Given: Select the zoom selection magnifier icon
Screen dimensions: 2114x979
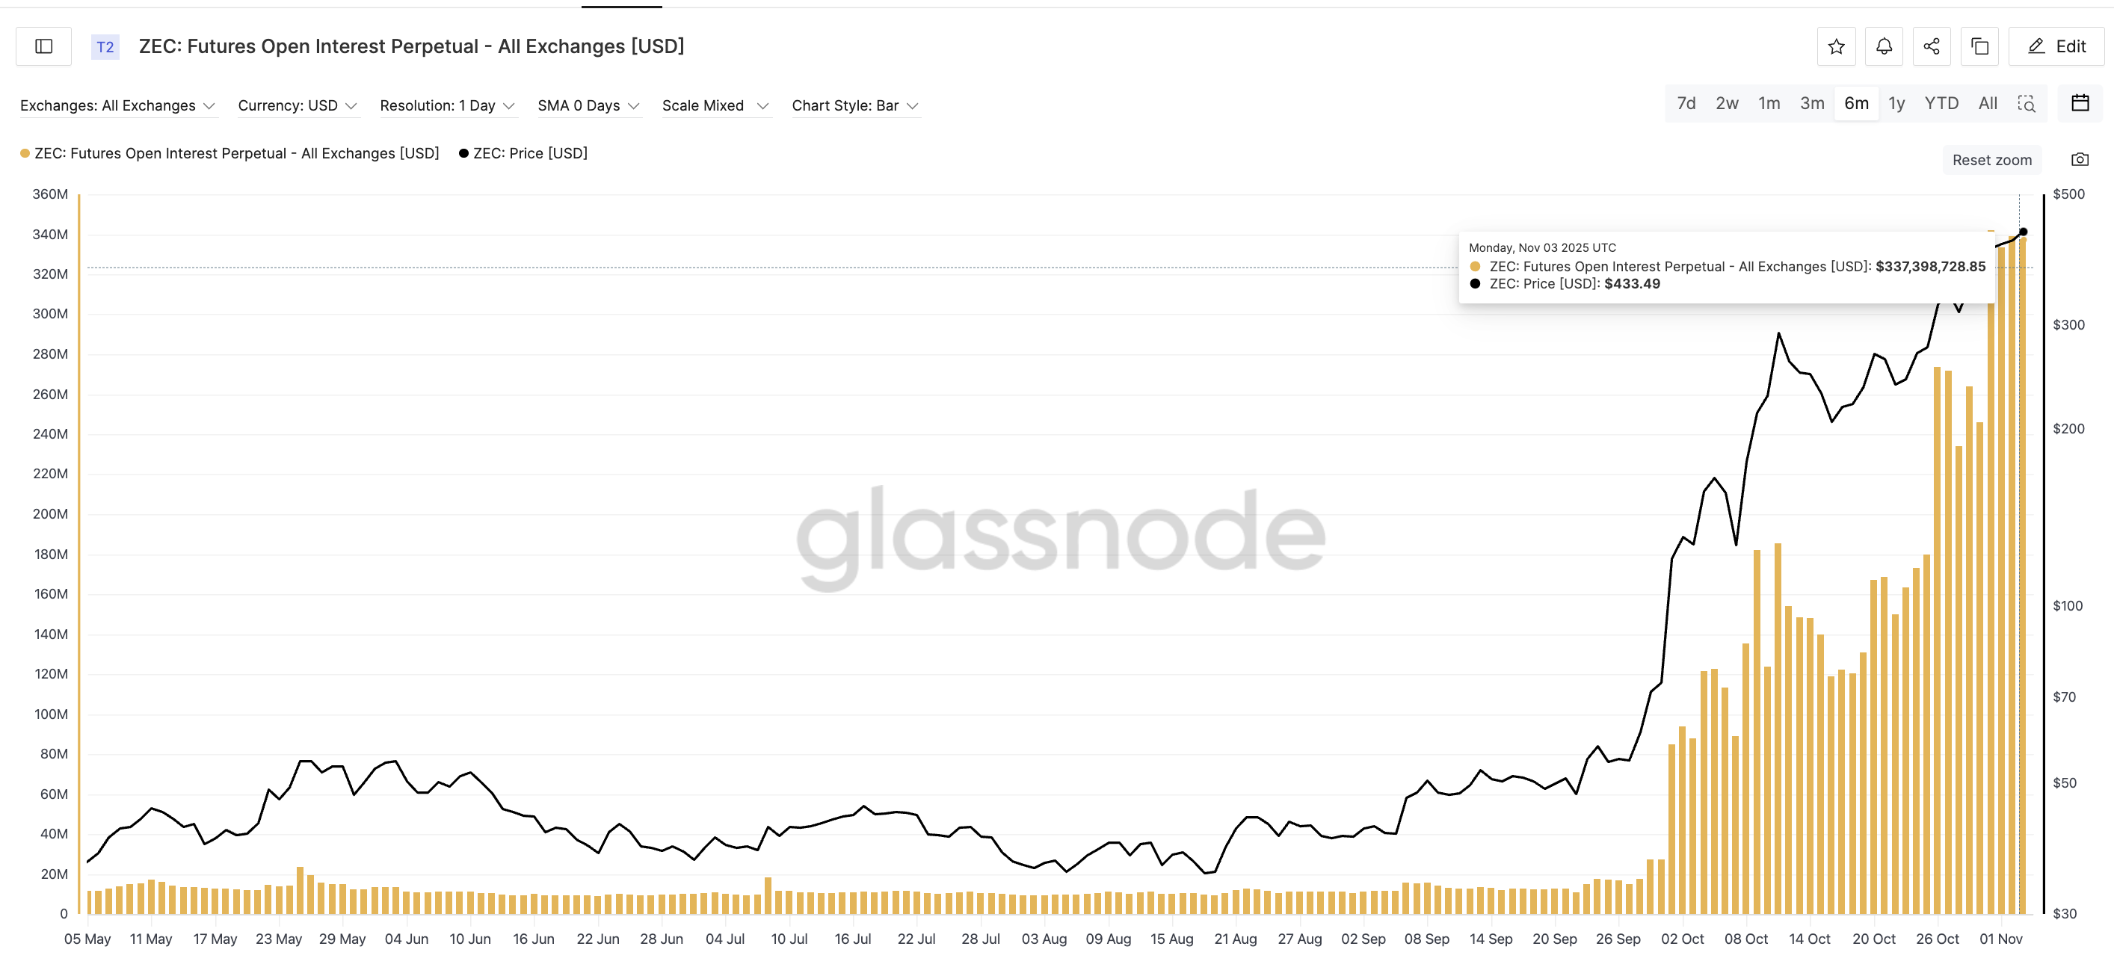Looking at the screenshot, I should (2027, 104).
